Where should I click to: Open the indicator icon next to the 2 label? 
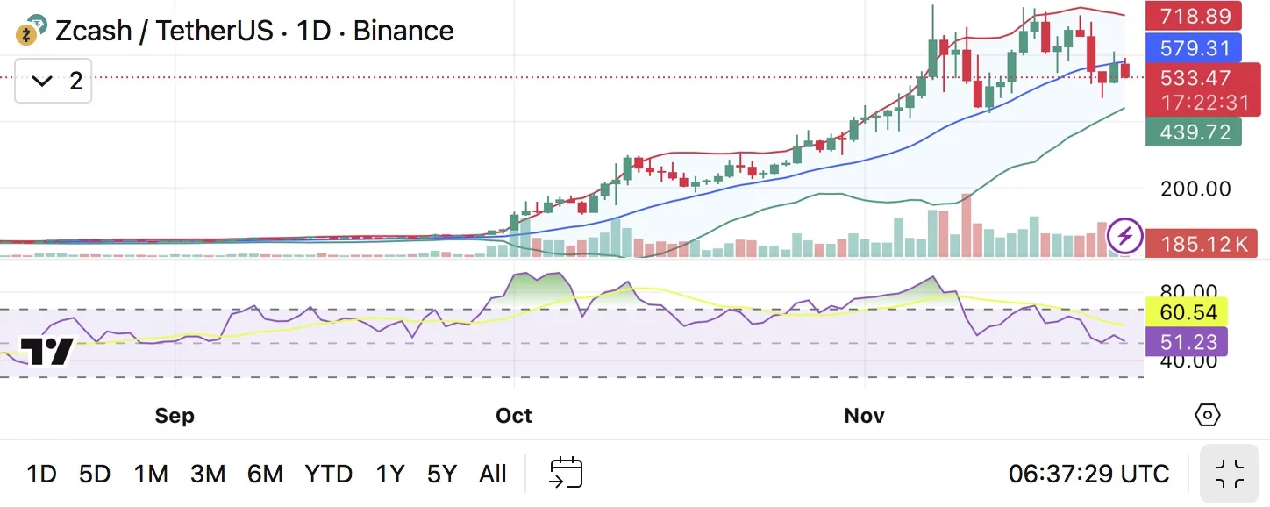point(41,80)
